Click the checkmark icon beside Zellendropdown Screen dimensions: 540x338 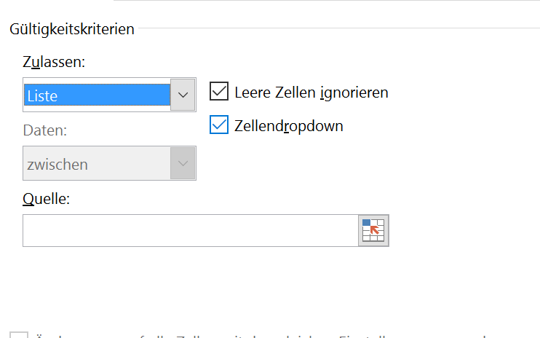point(219,125)
